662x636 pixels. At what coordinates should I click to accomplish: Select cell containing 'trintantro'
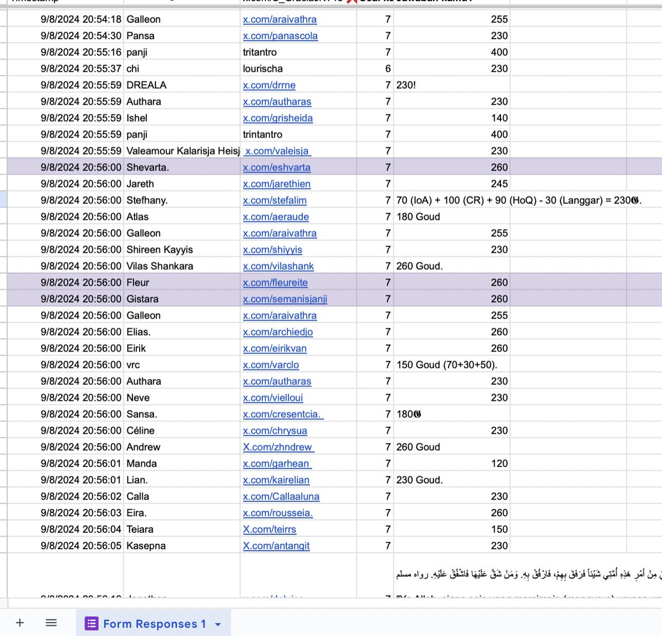[x=298, y=134]
